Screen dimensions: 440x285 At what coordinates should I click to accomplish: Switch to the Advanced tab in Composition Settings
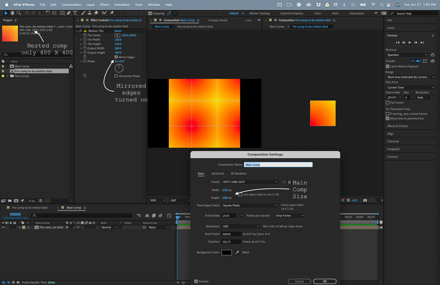[217, 173]
